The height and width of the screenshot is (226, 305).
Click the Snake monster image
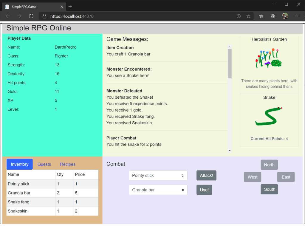(269, 116)
